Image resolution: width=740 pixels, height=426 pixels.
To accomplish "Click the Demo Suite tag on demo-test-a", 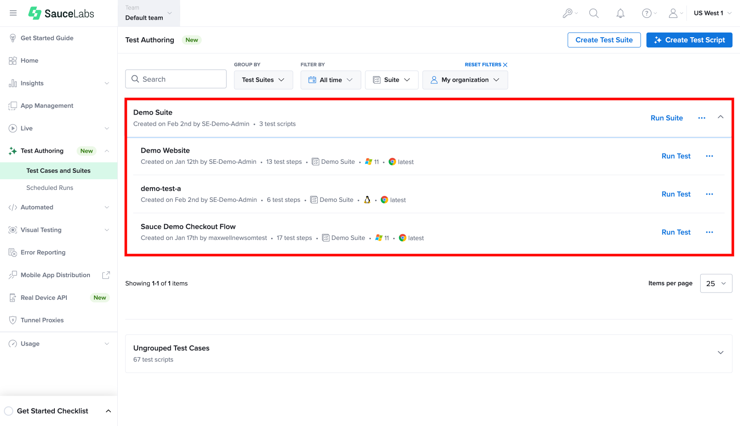I will [x=332, y=200].
